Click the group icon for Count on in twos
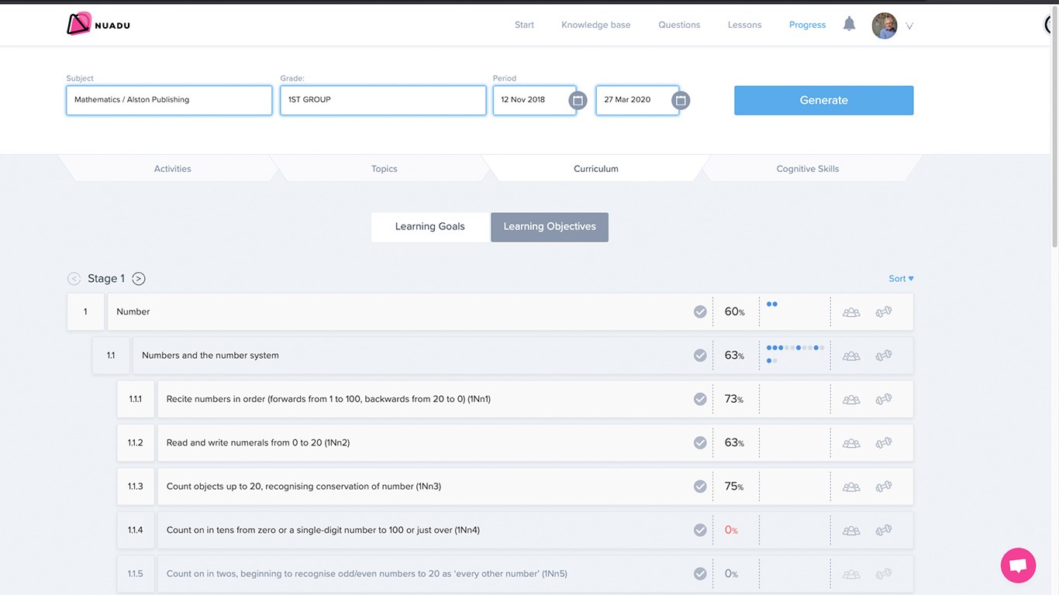The image size is (1059, 595). 851,575
